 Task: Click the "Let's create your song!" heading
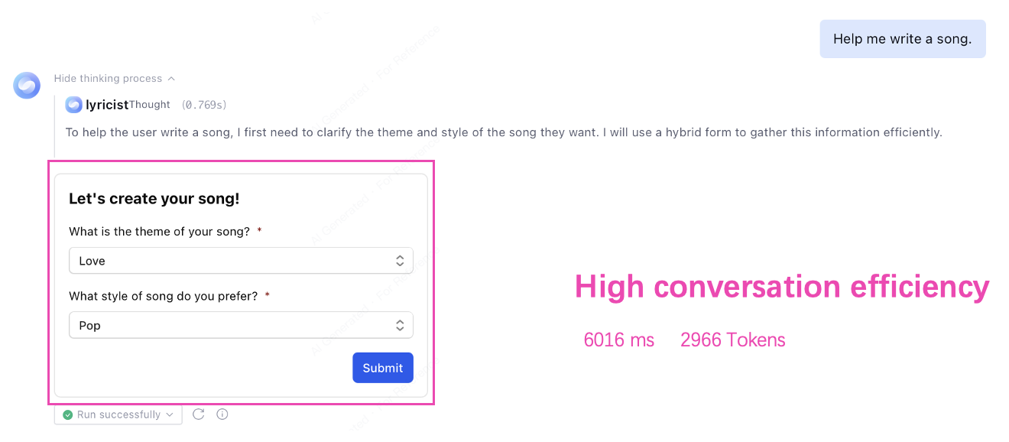(154, 199)
